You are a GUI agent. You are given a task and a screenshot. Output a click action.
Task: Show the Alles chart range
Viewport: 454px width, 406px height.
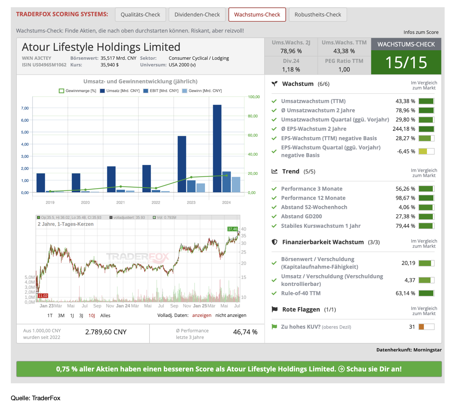(x=105, y=315)
